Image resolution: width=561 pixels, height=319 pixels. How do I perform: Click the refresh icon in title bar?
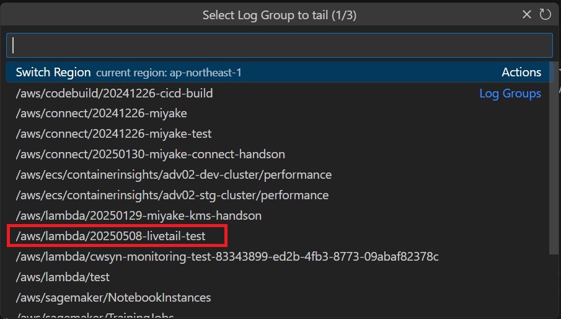pyautogui.click(x=545, y=15)
